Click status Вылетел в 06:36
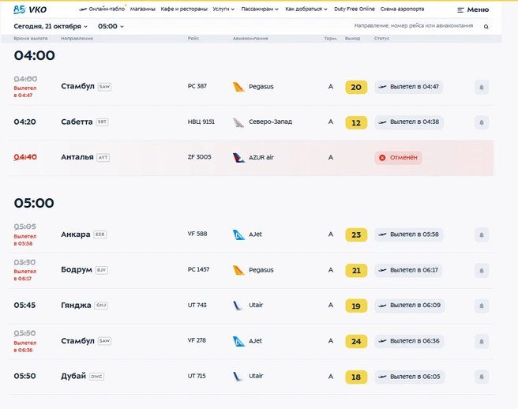The image size is (518, 409). tap(409, 341)
